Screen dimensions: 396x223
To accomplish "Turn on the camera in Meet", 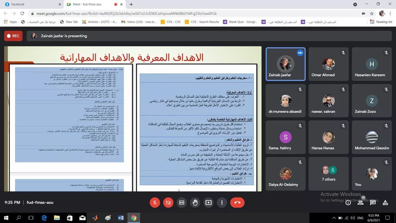I will tap(168, 202).
